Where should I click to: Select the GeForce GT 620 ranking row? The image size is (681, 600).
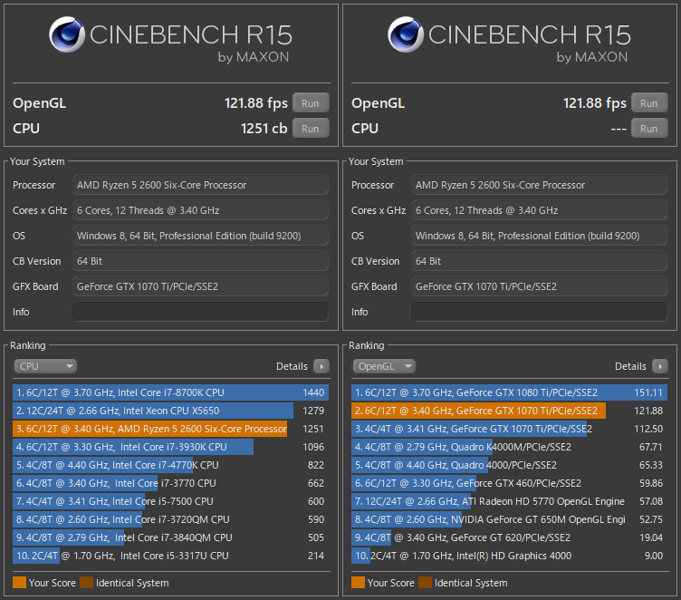pos(510,537)
